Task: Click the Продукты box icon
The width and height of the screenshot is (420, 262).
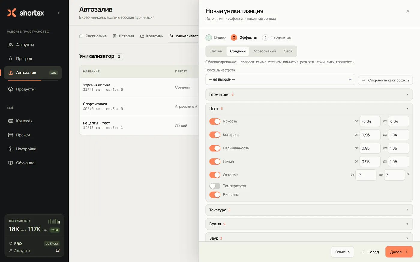Action: [11, 89]
